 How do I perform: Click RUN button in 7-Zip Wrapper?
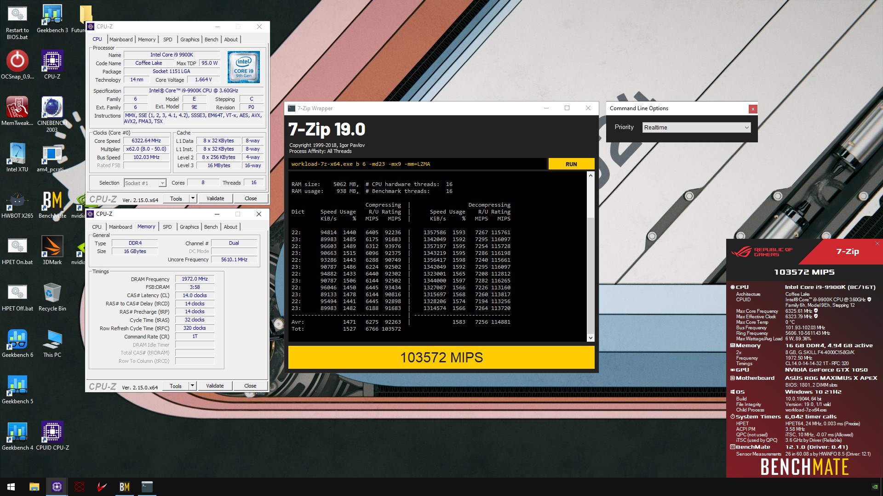[571, 164]
